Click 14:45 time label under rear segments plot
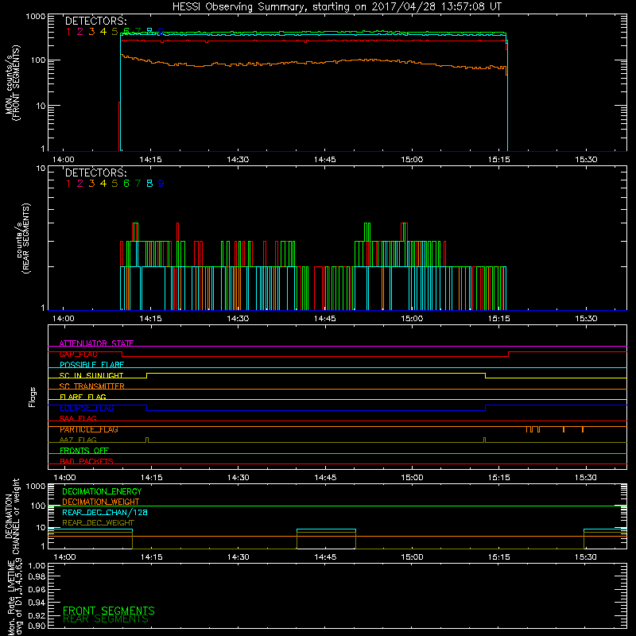Viewport: 636px width, 636px height. (x=324, y=319)
